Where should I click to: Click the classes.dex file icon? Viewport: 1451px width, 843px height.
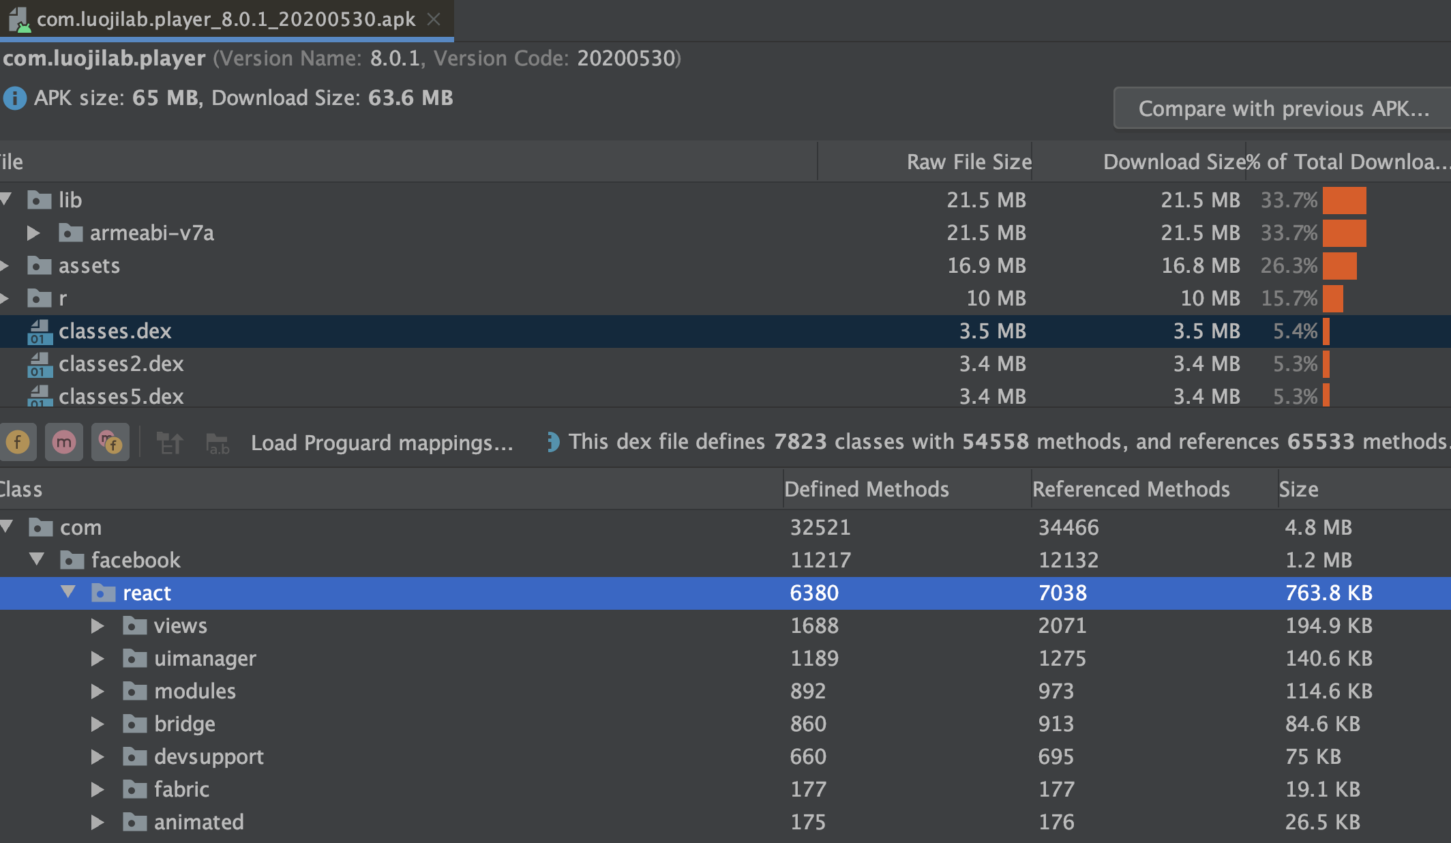click(40, 331)
